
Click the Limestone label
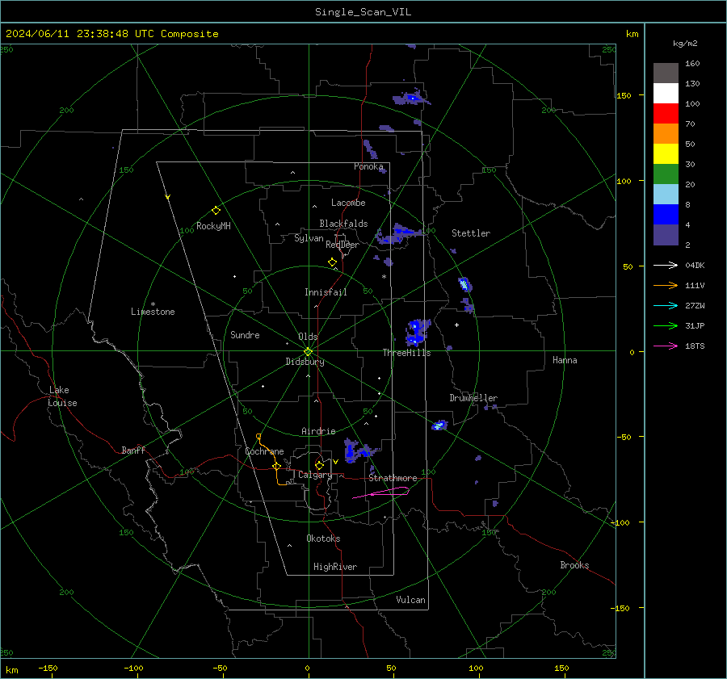coord(153,312)
